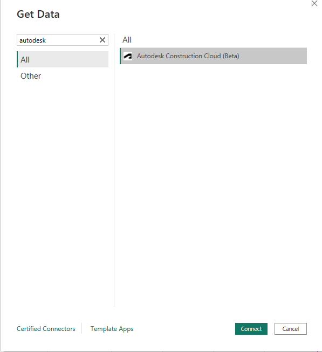Open the Certified Connectors link
This screenshot has height=352, width=322.
46,329
